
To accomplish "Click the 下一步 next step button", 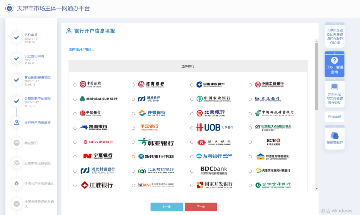I will tap(200, 207).
